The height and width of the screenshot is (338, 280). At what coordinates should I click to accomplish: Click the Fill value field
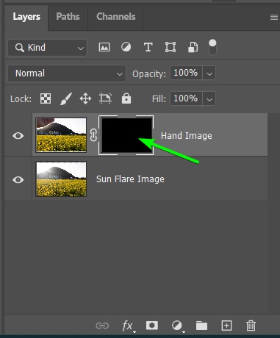186,98
